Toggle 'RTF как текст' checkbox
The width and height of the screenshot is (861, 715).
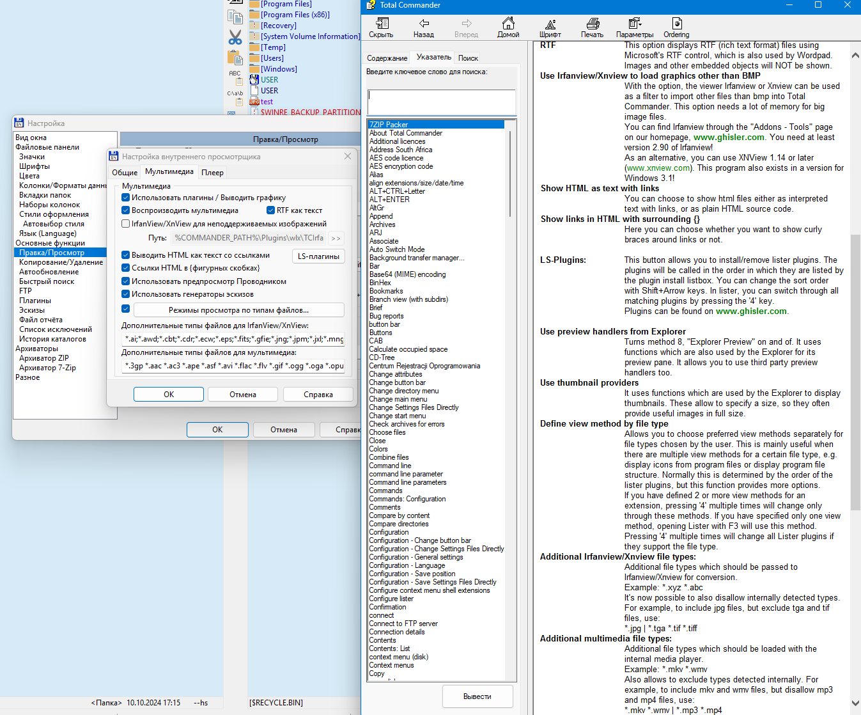[x=271, y=210]
